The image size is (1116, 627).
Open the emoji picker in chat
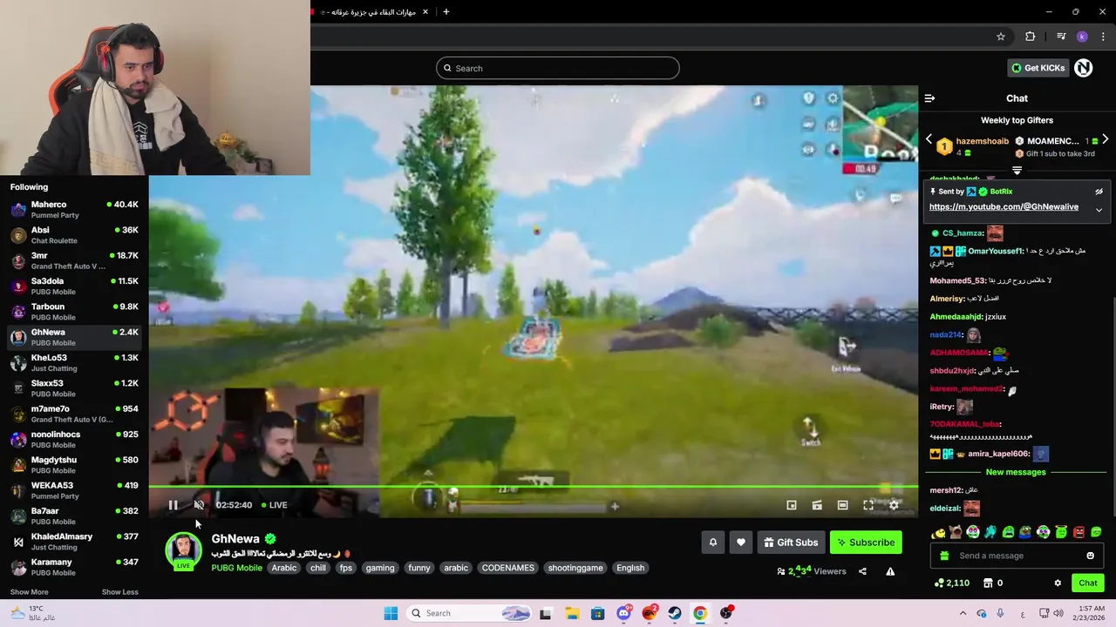point(1090,556)
